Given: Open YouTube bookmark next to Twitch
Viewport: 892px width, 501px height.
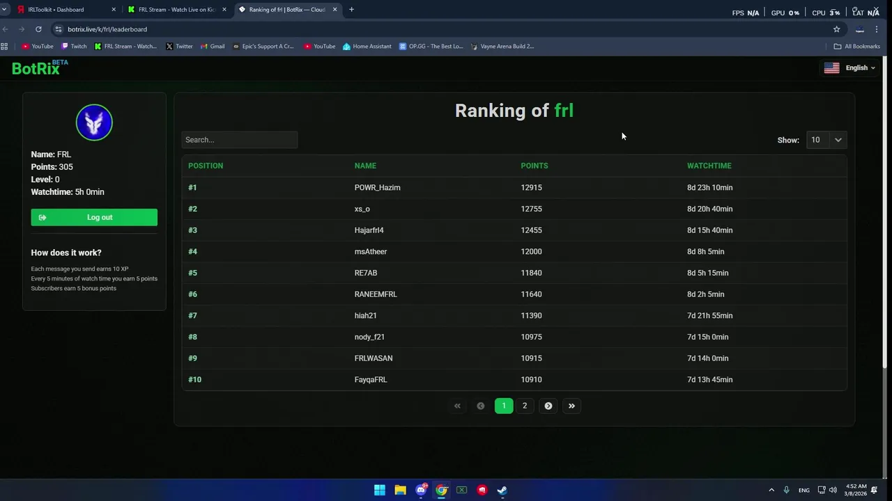Looking at the screenshot, I should [x=38, y=47].
